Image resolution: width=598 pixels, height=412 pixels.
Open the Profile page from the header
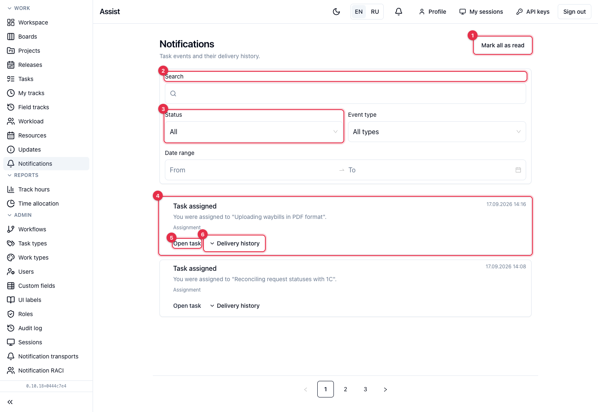(432, 12)
